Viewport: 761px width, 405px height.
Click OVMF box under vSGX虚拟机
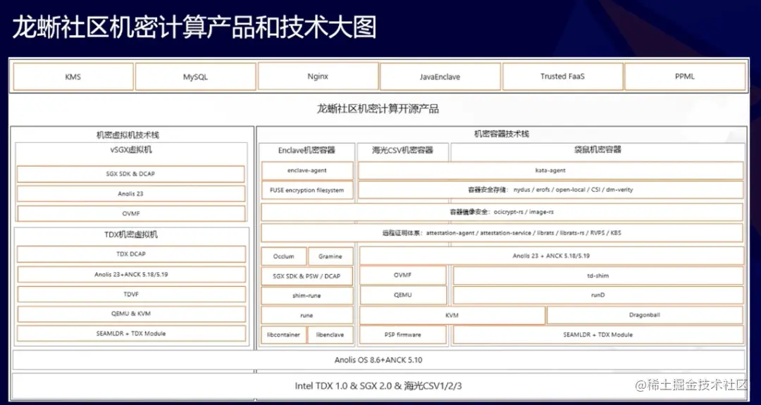click(x=130, y=213)
